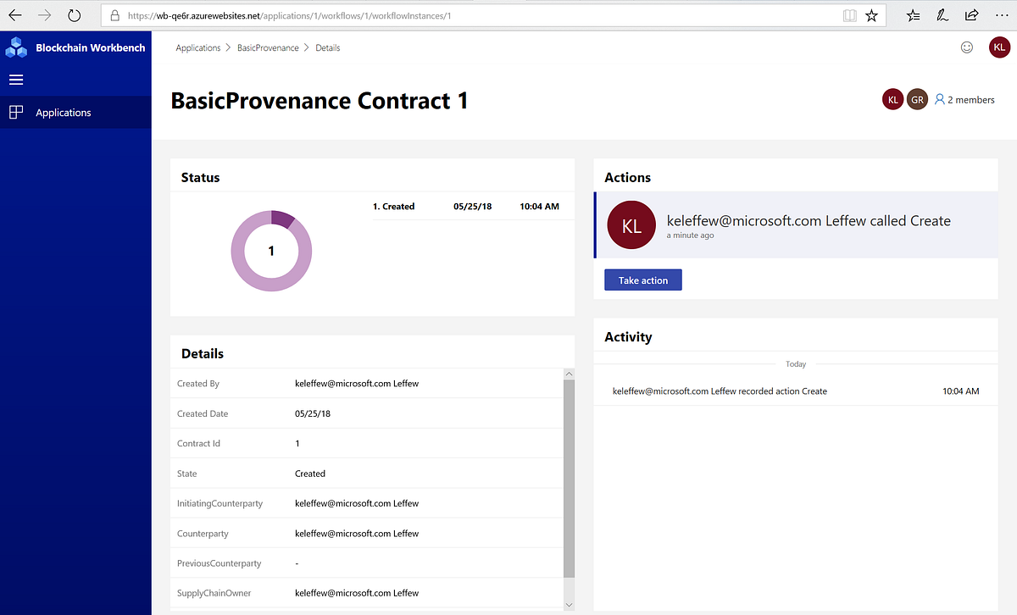Click the Share icon in the browser toolbar
The height and width of the screenshot is (615, 1017).
tap(971, 14)
